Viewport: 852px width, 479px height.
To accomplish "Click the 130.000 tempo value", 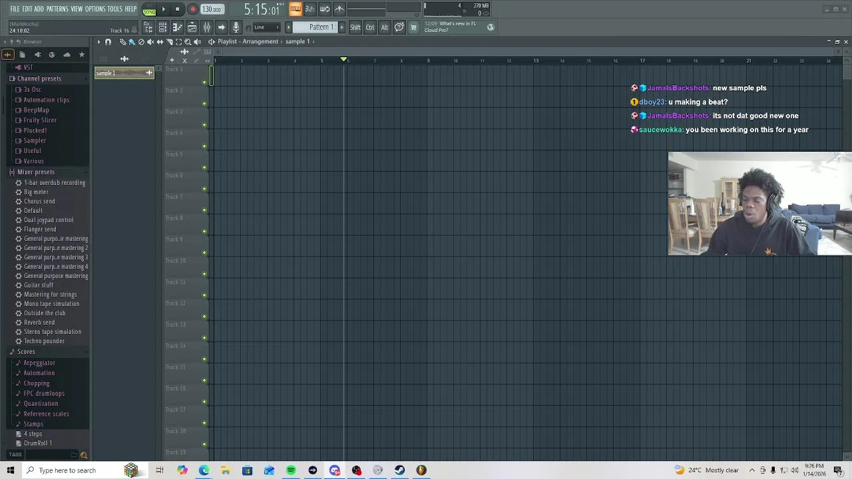I will pyautogui.click(x=212, y=9).
